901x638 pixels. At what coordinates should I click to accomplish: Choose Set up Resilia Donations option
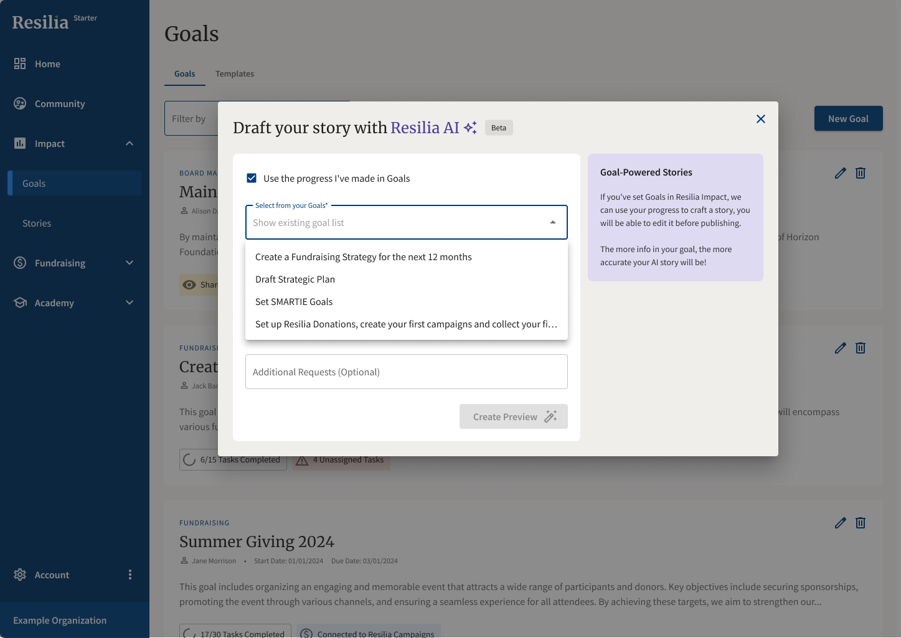point(407,324)
